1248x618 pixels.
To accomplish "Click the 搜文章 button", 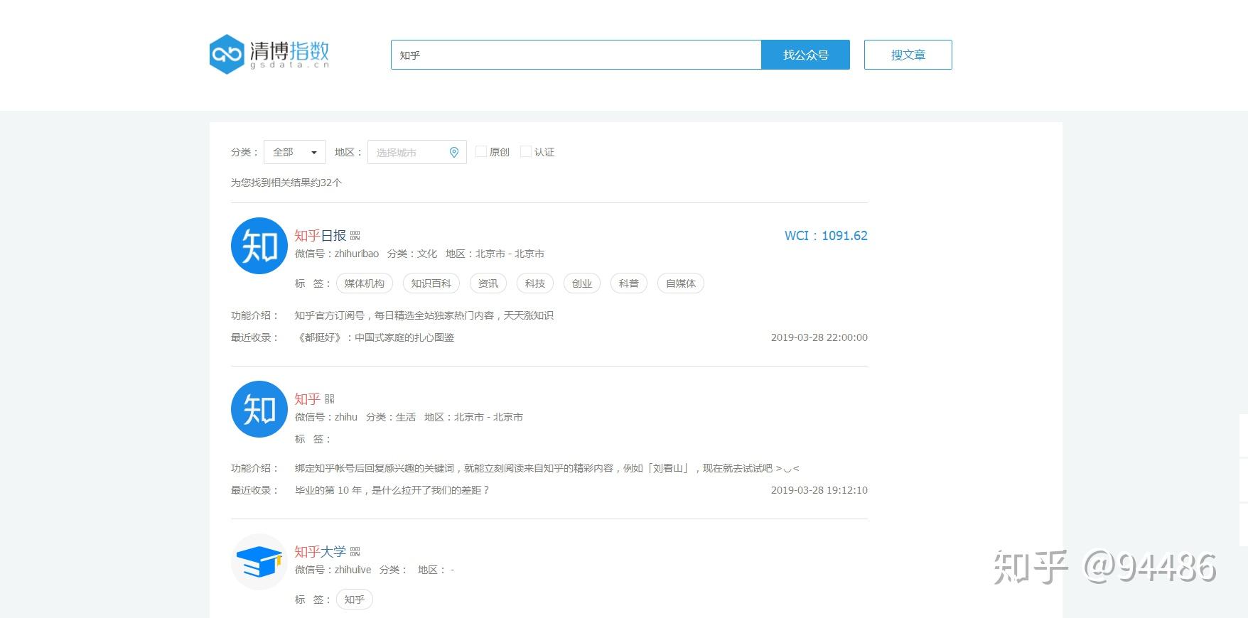I will pyautogui.click(x=908, y=55).
